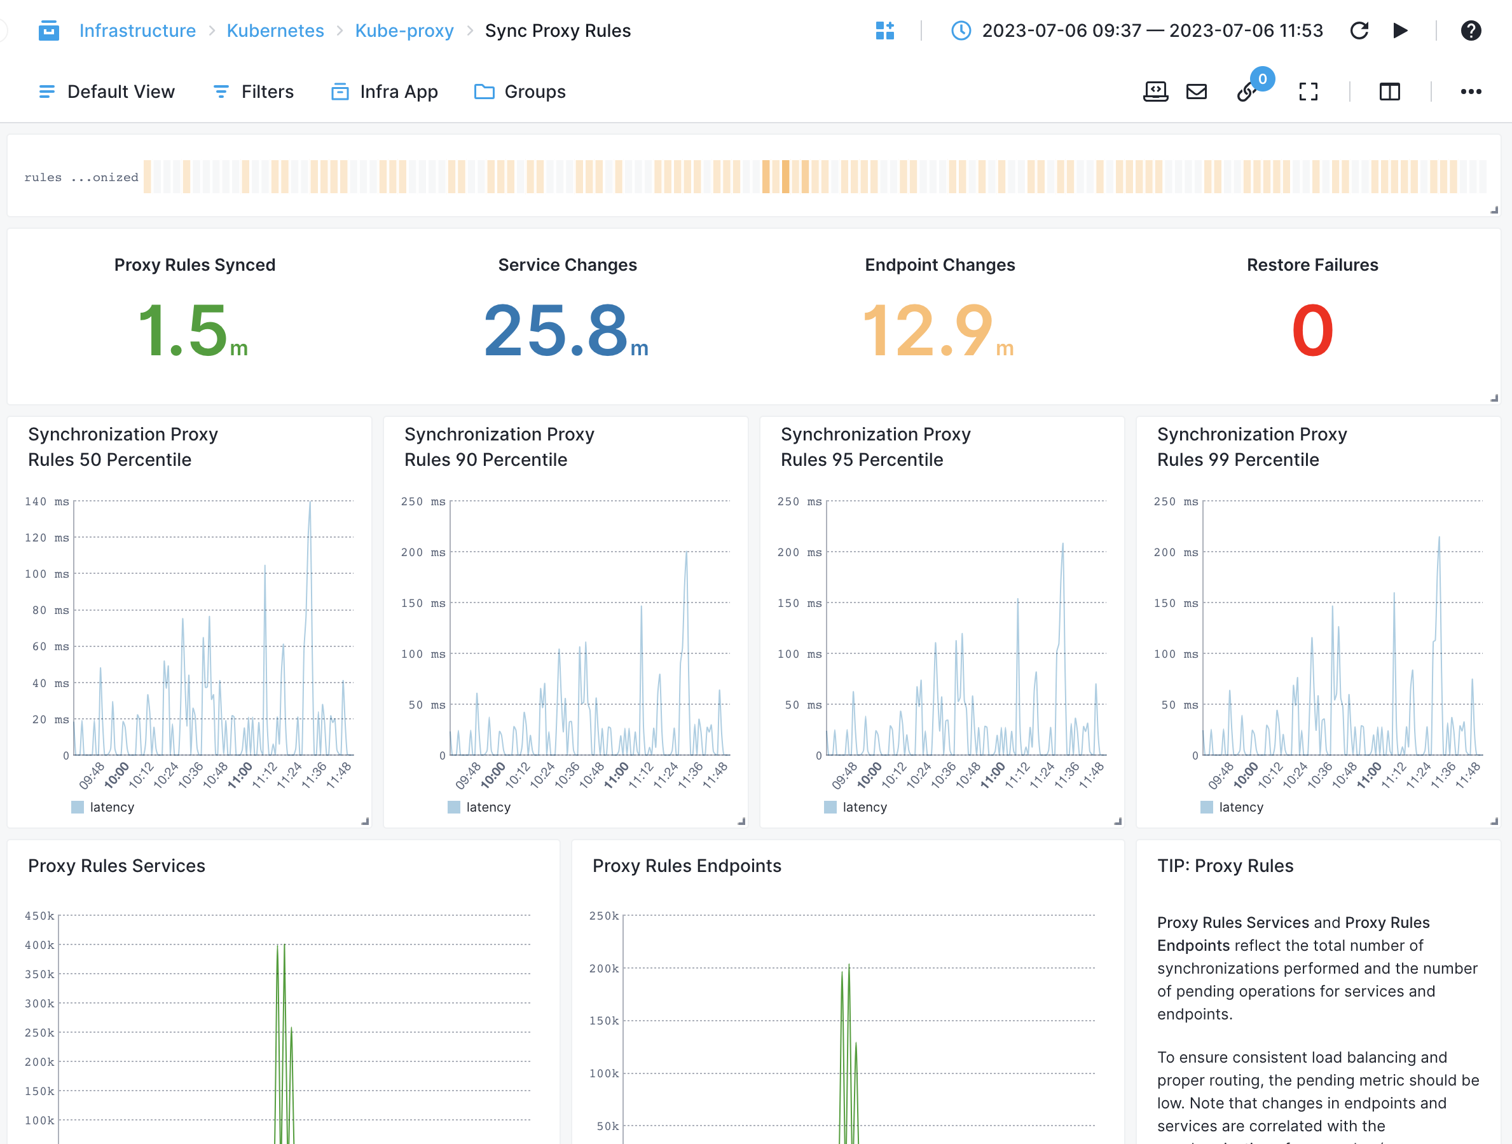Screen dimensions: 1512x1144
Task: Click the Endpoint Changes label
Action: 940,265
